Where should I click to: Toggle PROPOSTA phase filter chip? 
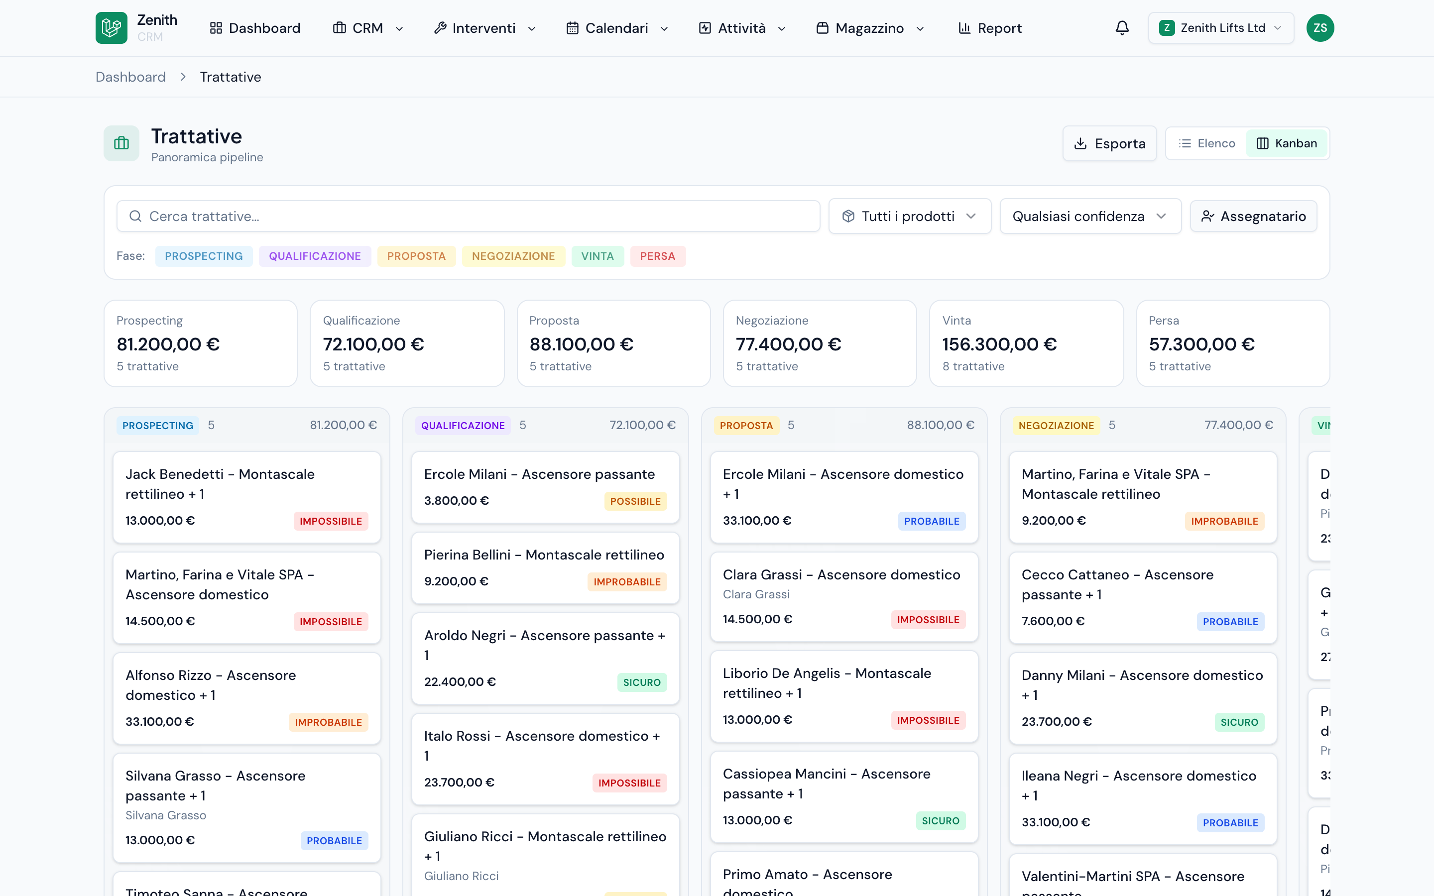pyautogui.click(x=416, y=256)
